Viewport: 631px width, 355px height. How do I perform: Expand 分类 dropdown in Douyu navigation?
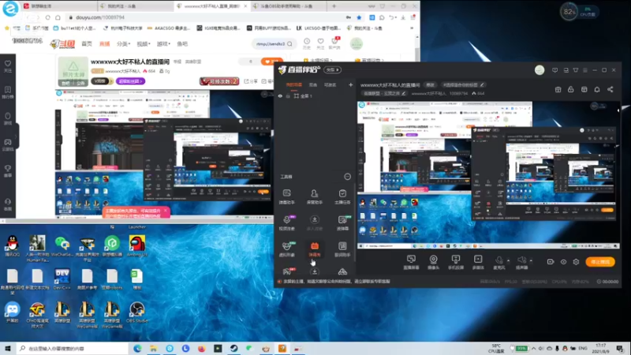coord(124,43)
